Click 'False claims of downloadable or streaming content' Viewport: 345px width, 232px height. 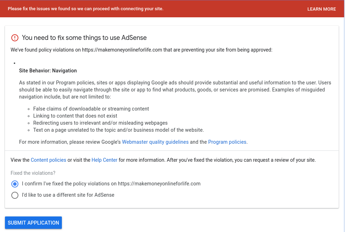91,109
